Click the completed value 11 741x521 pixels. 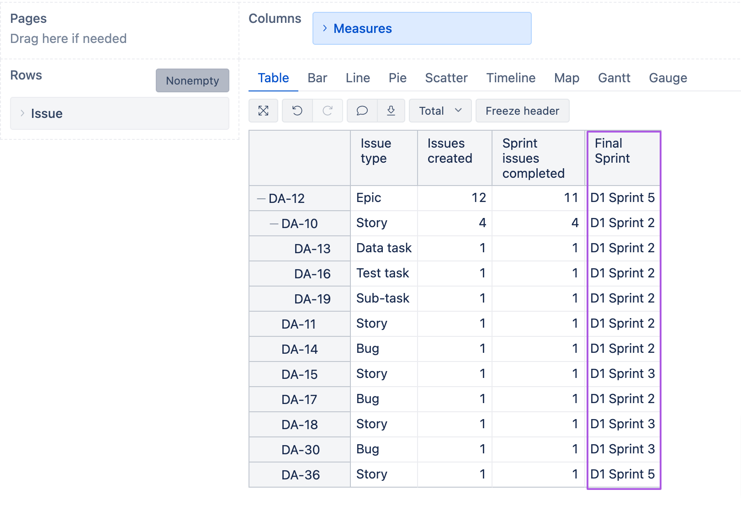[539, 198]
